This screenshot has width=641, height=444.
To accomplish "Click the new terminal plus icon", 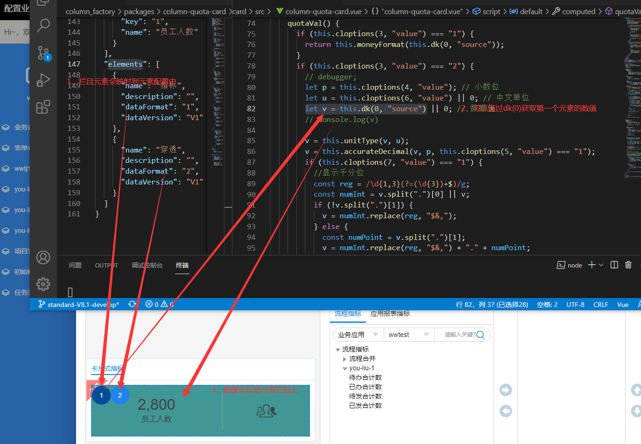I will pos(592,265).
